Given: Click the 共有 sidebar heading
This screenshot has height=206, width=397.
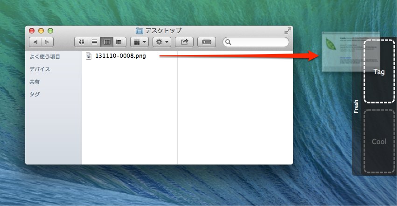Looking at the screenshot, I should (35, 82).
